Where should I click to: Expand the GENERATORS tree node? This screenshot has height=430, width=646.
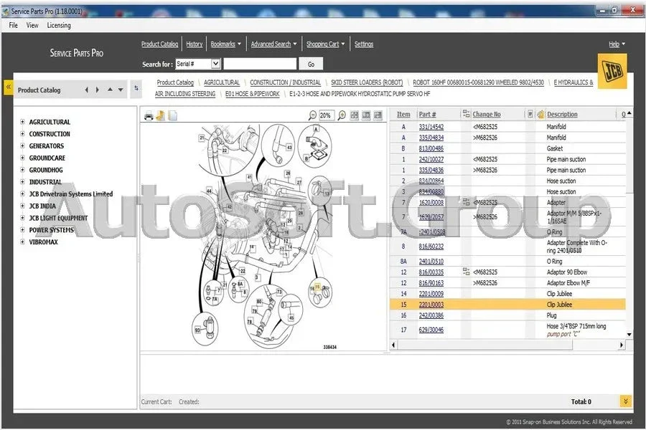(x=23, y=145)
